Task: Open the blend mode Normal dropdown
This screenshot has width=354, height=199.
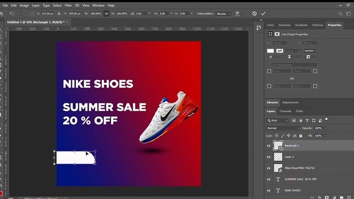Action: tap(283, 128)
